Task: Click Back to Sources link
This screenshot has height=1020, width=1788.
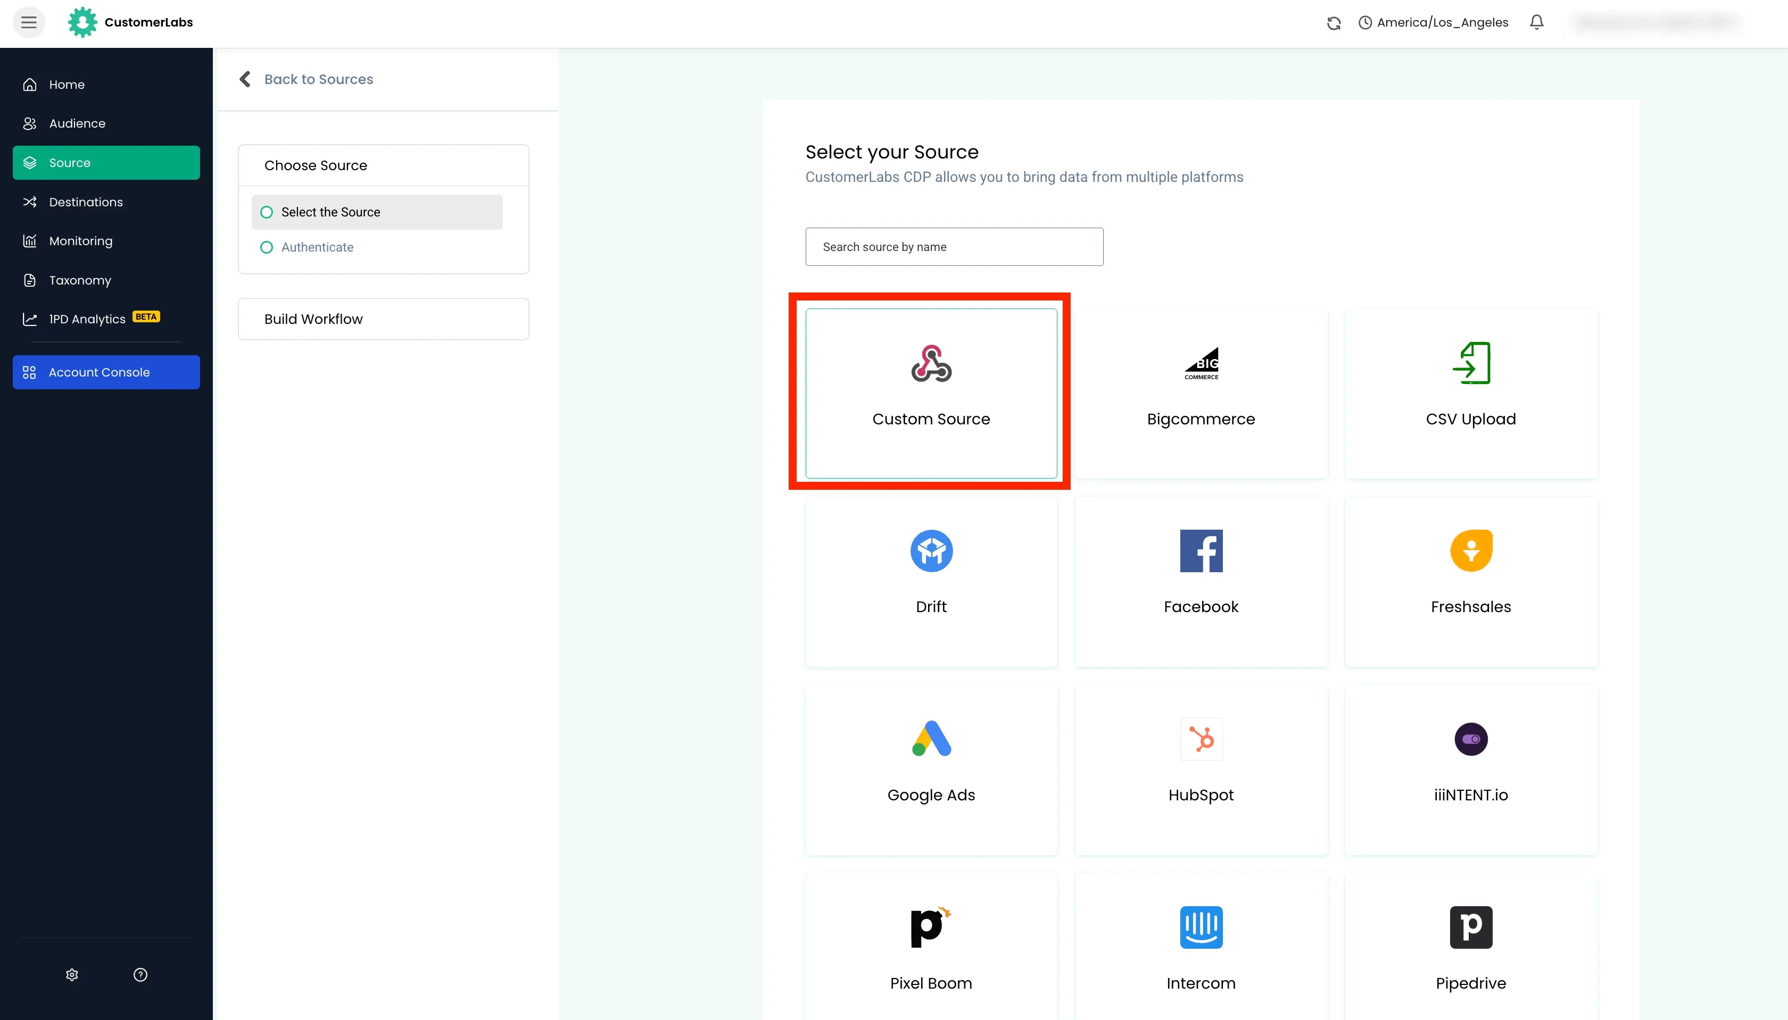Action: 318,79
